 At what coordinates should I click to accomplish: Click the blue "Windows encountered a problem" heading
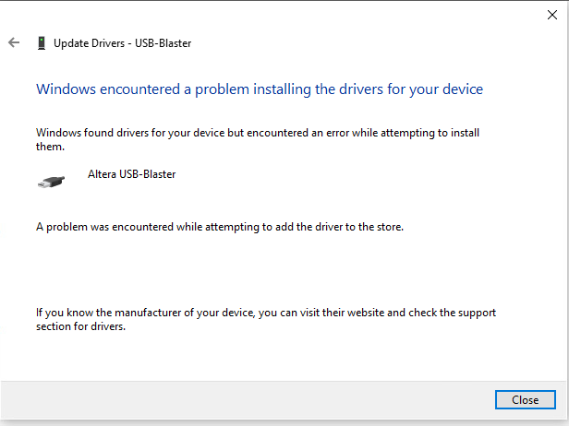pos(259,89)
